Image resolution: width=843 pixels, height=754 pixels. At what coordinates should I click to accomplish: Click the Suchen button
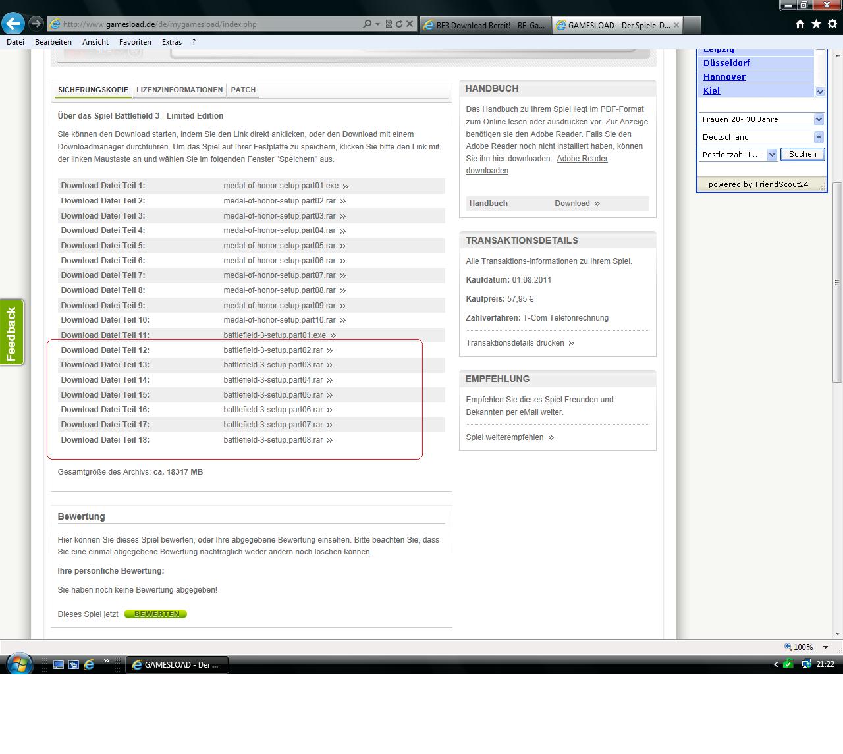803,154
